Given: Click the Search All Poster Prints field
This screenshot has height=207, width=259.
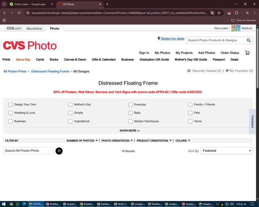Looking at the screenshot, I should tap(28, 151).
